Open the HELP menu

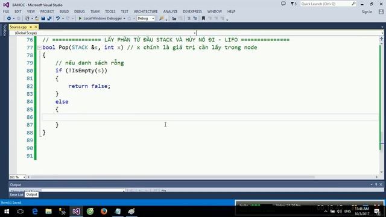[x=231, y=11]
